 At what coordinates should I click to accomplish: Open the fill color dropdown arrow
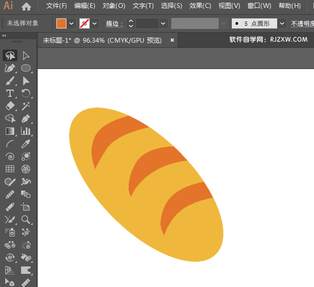coord(71,24)
